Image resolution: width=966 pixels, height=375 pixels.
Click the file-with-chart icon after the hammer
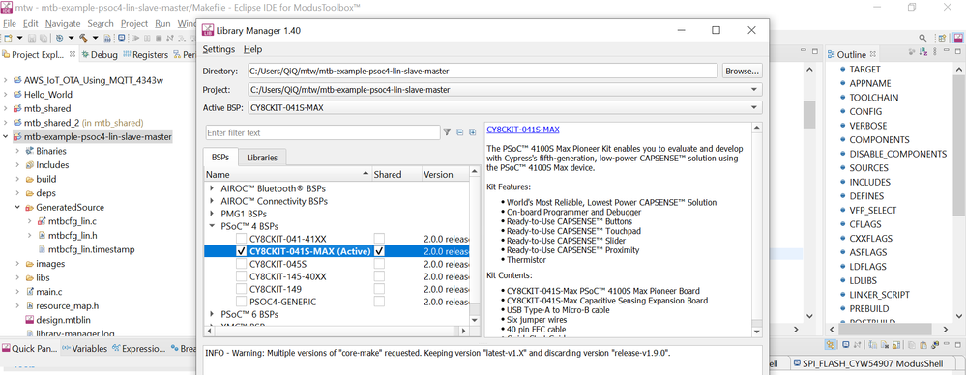pyautogui.click(x=107, y=38)
